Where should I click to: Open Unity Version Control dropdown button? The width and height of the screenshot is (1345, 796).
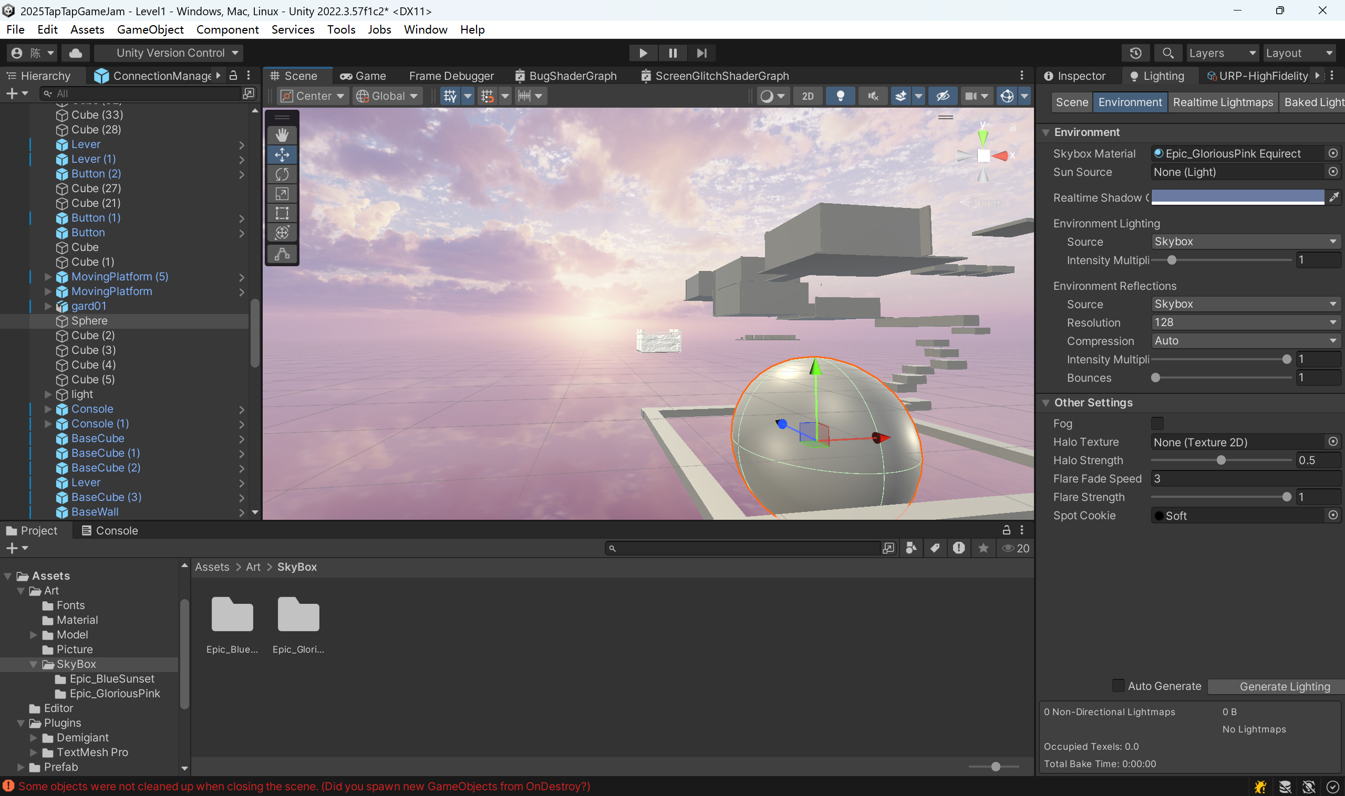pyautogui.click(x=171, y=53)
